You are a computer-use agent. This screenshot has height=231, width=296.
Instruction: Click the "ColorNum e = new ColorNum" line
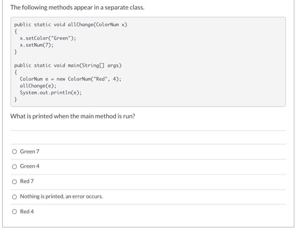(71, 79)
